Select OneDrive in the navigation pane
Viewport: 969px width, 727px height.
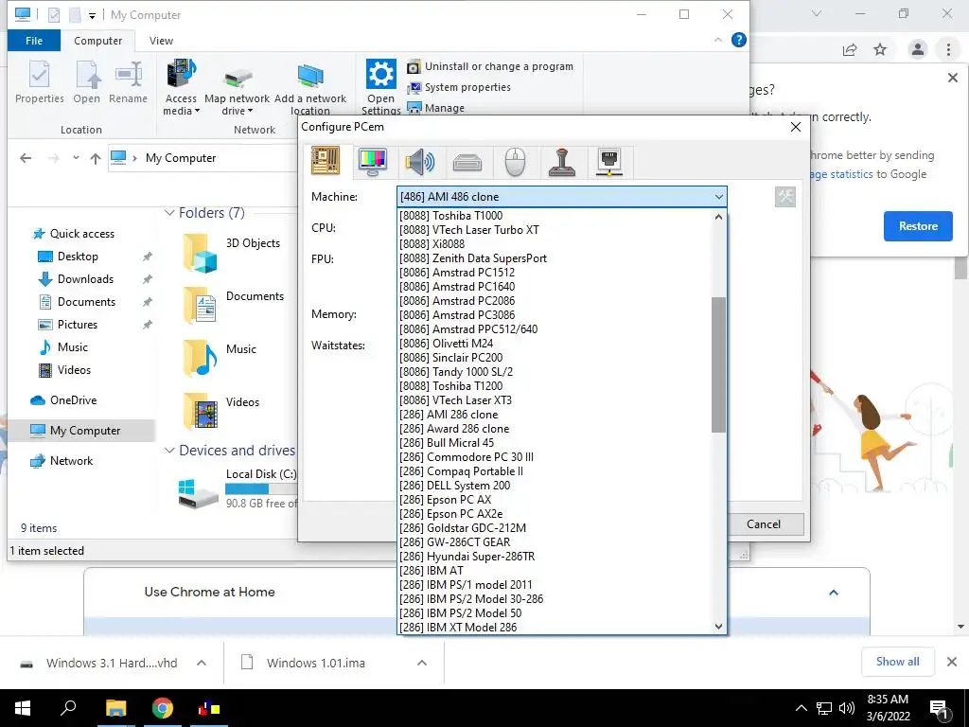(x=73, y=400)
